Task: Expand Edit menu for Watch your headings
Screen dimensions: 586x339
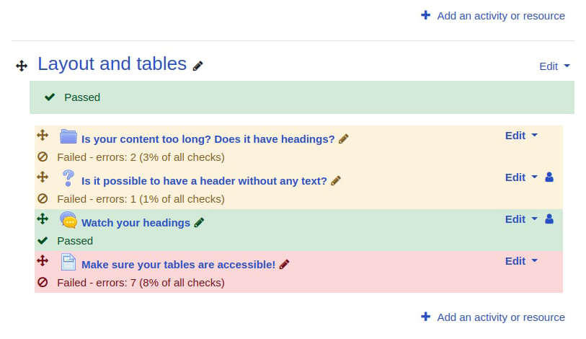Action: pos(521,219)
